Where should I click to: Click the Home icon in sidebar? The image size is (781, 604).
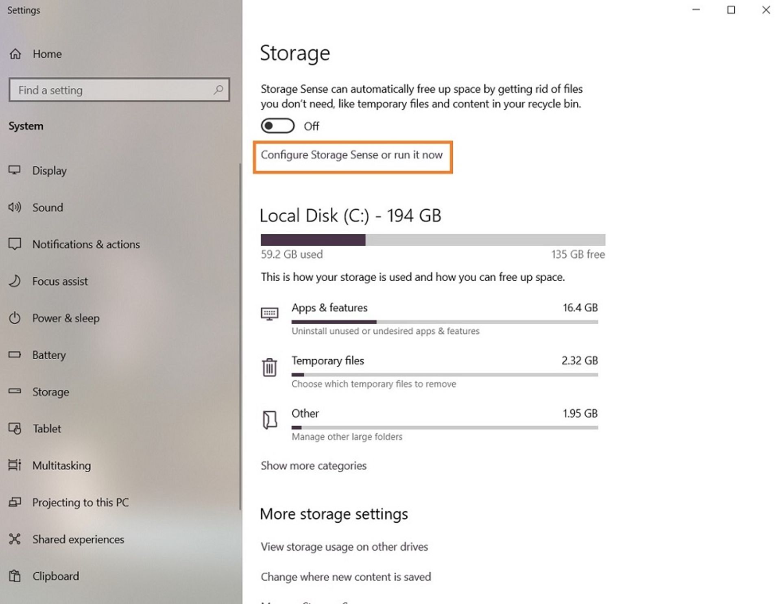(x=15, y=54)
